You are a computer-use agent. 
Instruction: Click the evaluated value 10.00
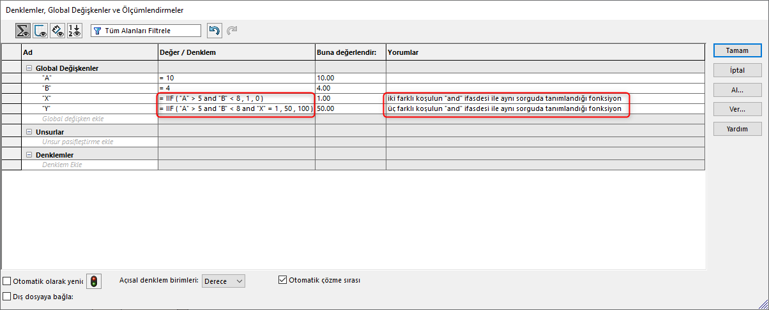[x=351, y=78]
